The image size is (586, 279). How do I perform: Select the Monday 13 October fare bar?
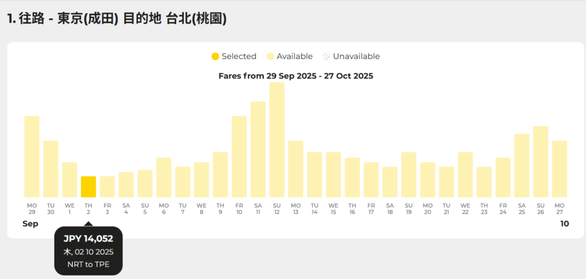(x=296, y=169)
